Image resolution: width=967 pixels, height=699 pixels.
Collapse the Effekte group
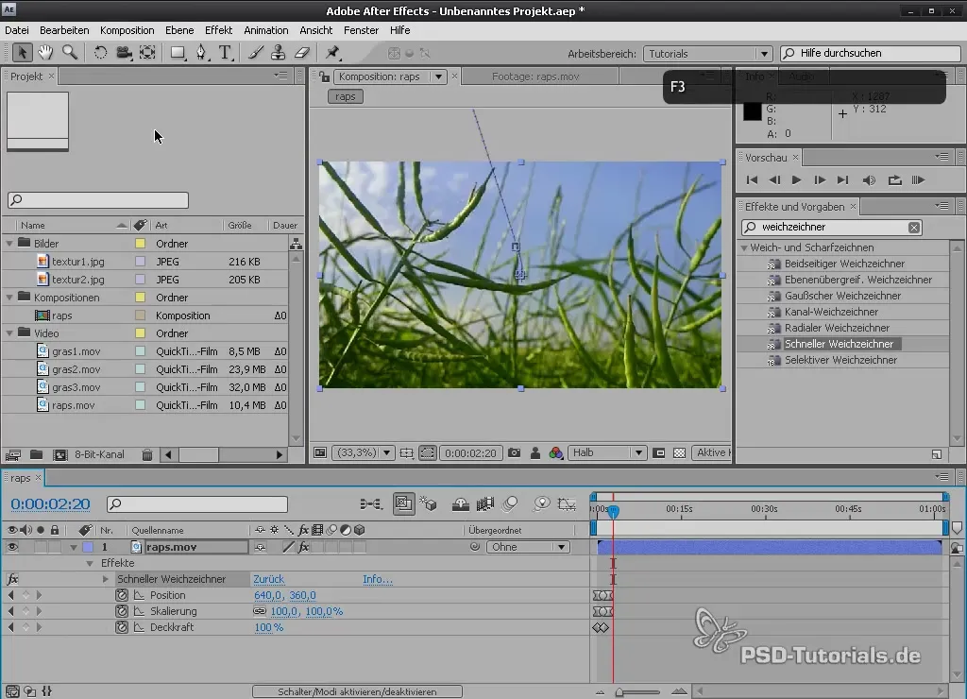(90, 563)
